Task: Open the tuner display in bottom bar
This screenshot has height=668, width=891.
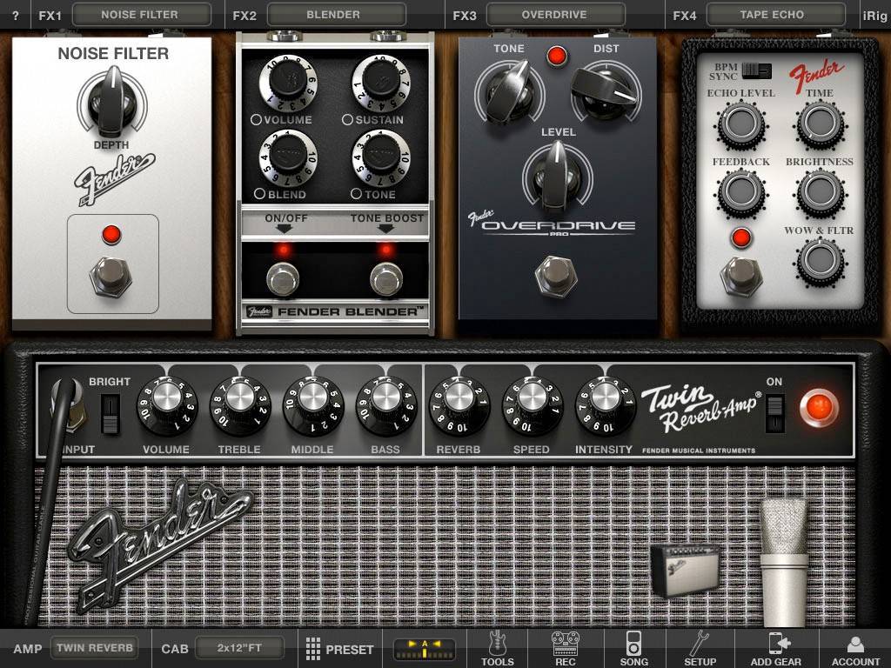Action: (424, 649)
